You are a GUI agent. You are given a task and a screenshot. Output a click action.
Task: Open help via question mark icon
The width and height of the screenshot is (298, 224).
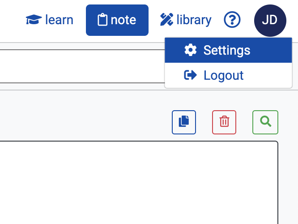(232, 20)
